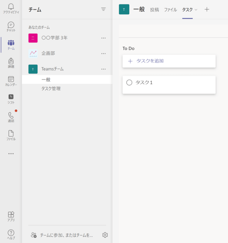228x243 pixels.
Task: Select the タスク tab
Action: [187, 10]
